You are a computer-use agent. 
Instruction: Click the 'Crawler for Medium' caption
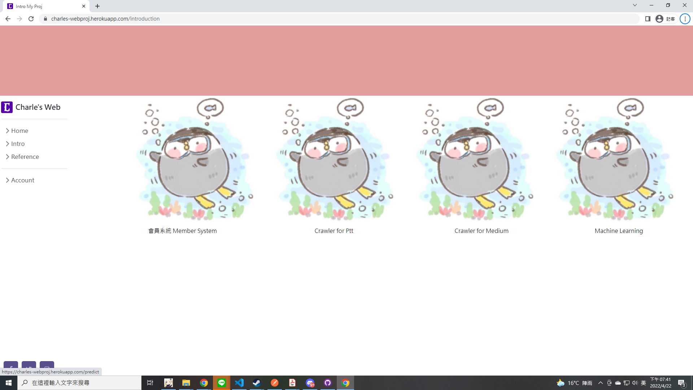[481, 231]
